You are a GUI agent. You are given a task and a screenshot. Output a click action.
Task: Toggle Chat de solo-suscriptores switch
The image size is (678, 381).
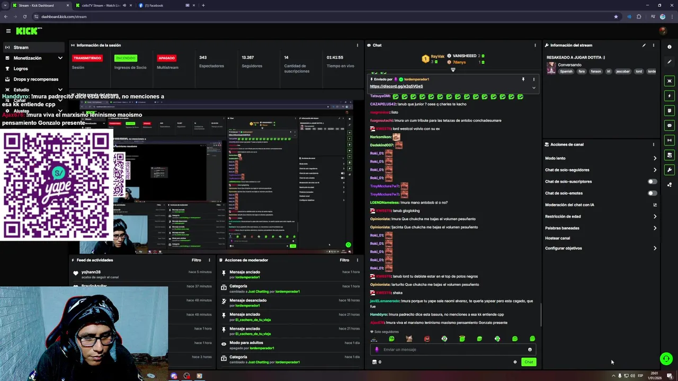point(652,182)
